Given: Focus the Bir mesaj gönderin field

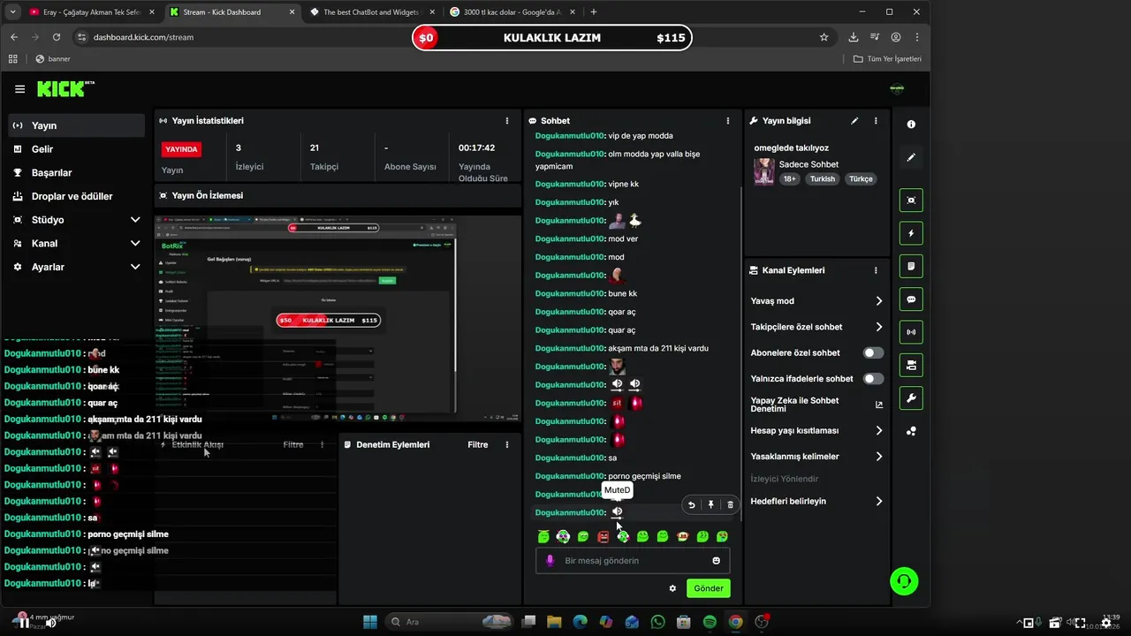Looking at the screenshot, I should (633, 560).
